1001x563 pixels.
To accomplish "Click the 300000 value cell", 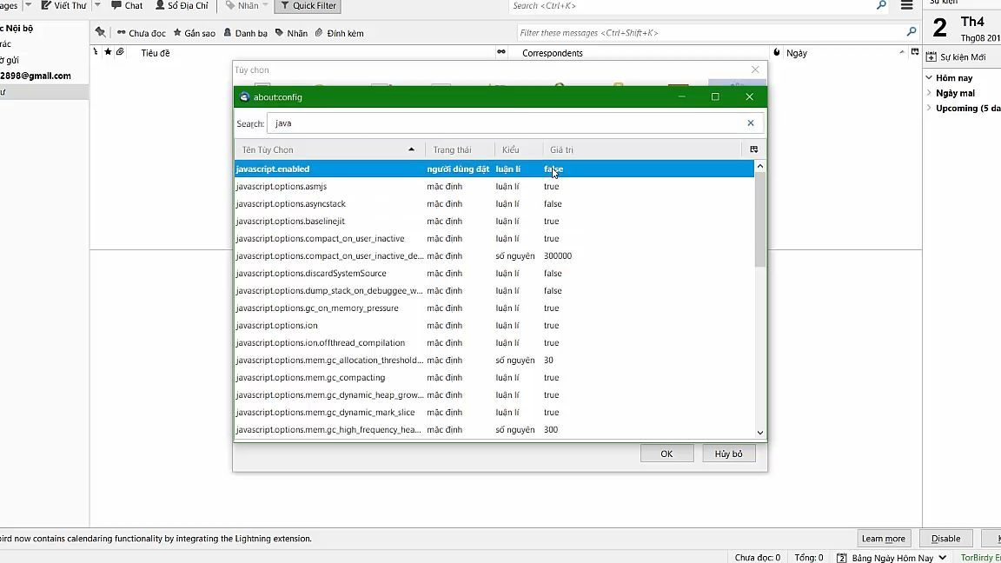I will [x=558, y=256].
